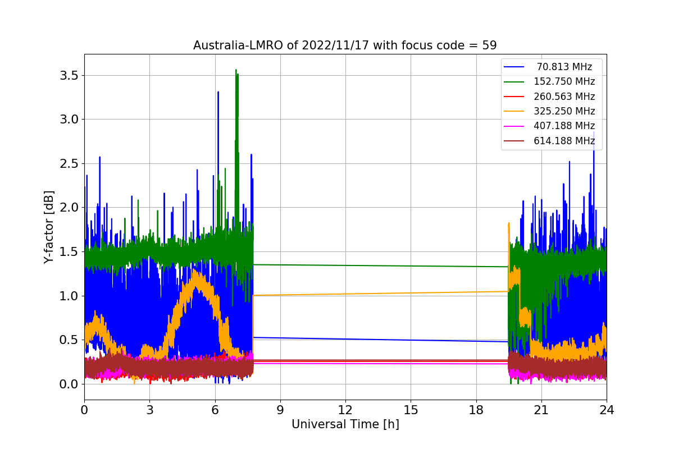The image size is (674, 449).
Task: Click the y-axis tick label '1.5'
Action: point(70,251)
